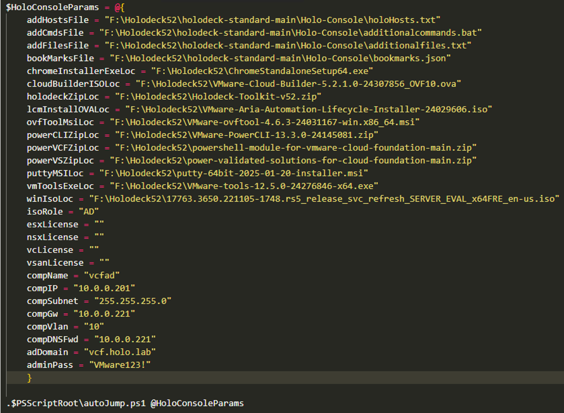Select the holodeckZipLoc key
The width and height of the screenshot is (564, 413).
(63, 96)
